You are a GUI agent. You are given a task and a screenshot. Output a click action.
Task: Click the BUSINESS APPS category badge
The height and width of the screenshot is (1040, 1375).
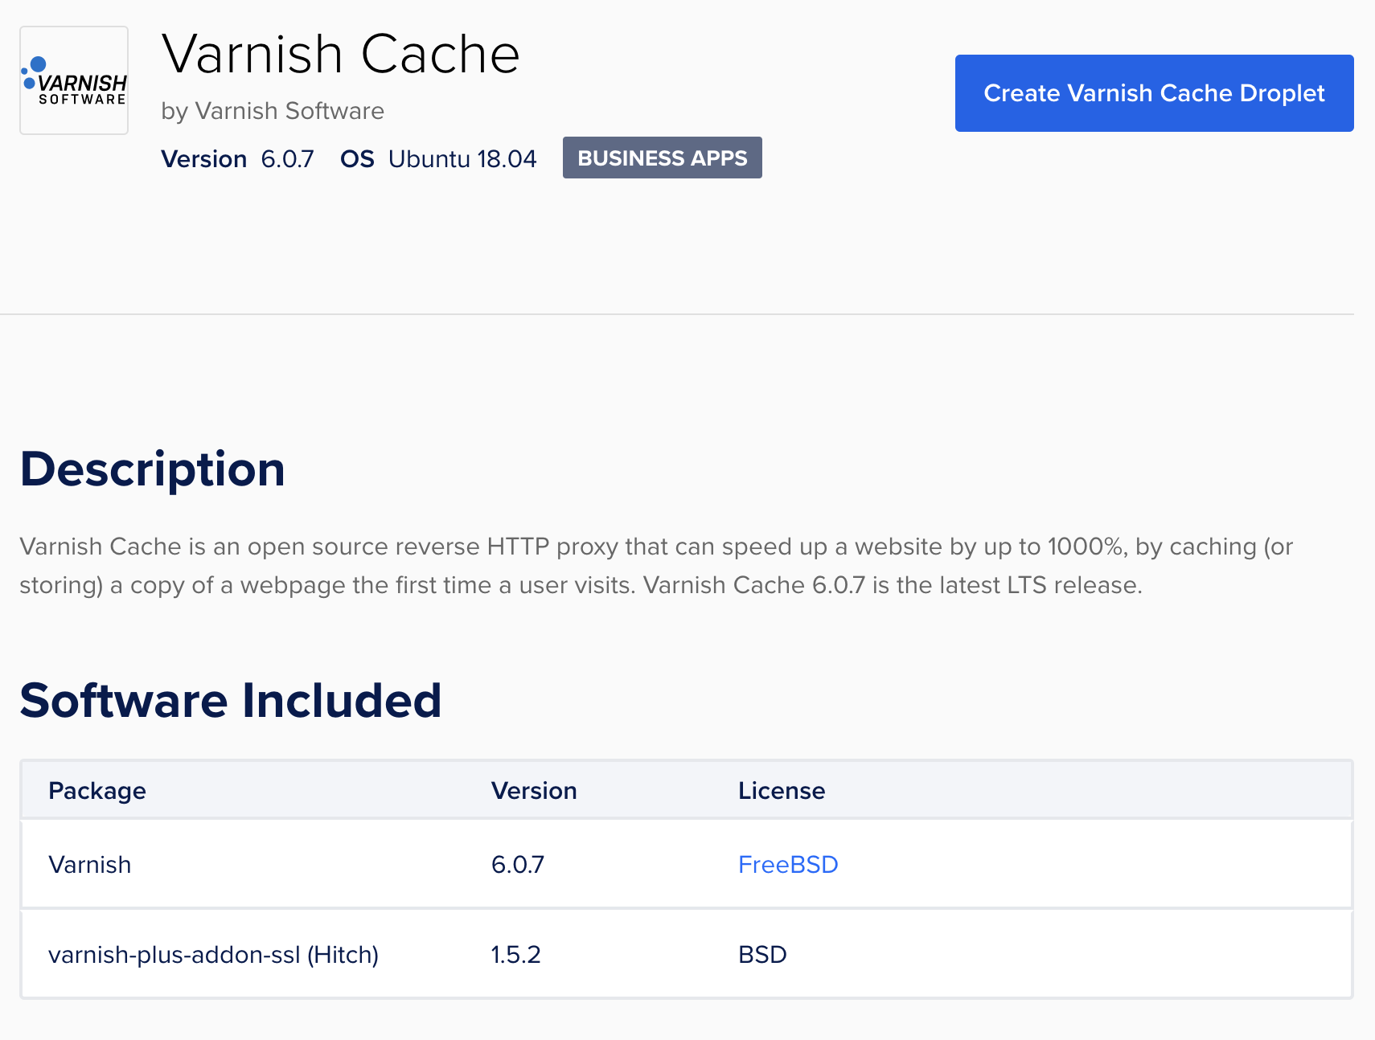662,158
